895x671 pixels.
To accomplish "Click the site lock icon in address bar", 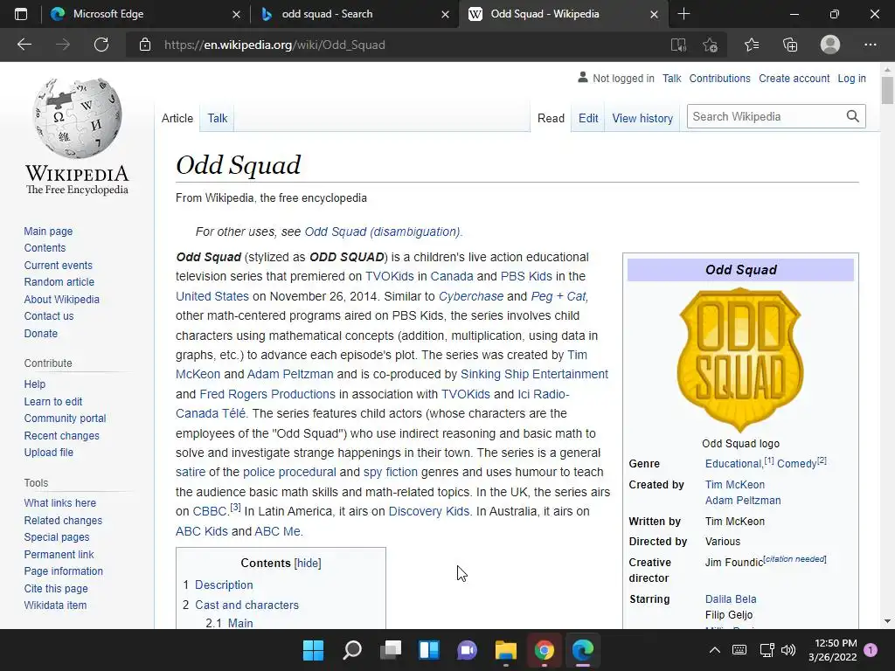I will 145,45.
